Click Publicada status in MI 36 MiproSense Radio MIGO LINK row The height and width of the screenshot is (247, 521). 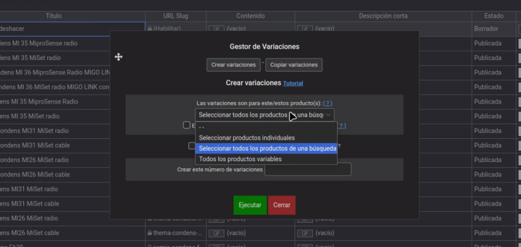487,72
